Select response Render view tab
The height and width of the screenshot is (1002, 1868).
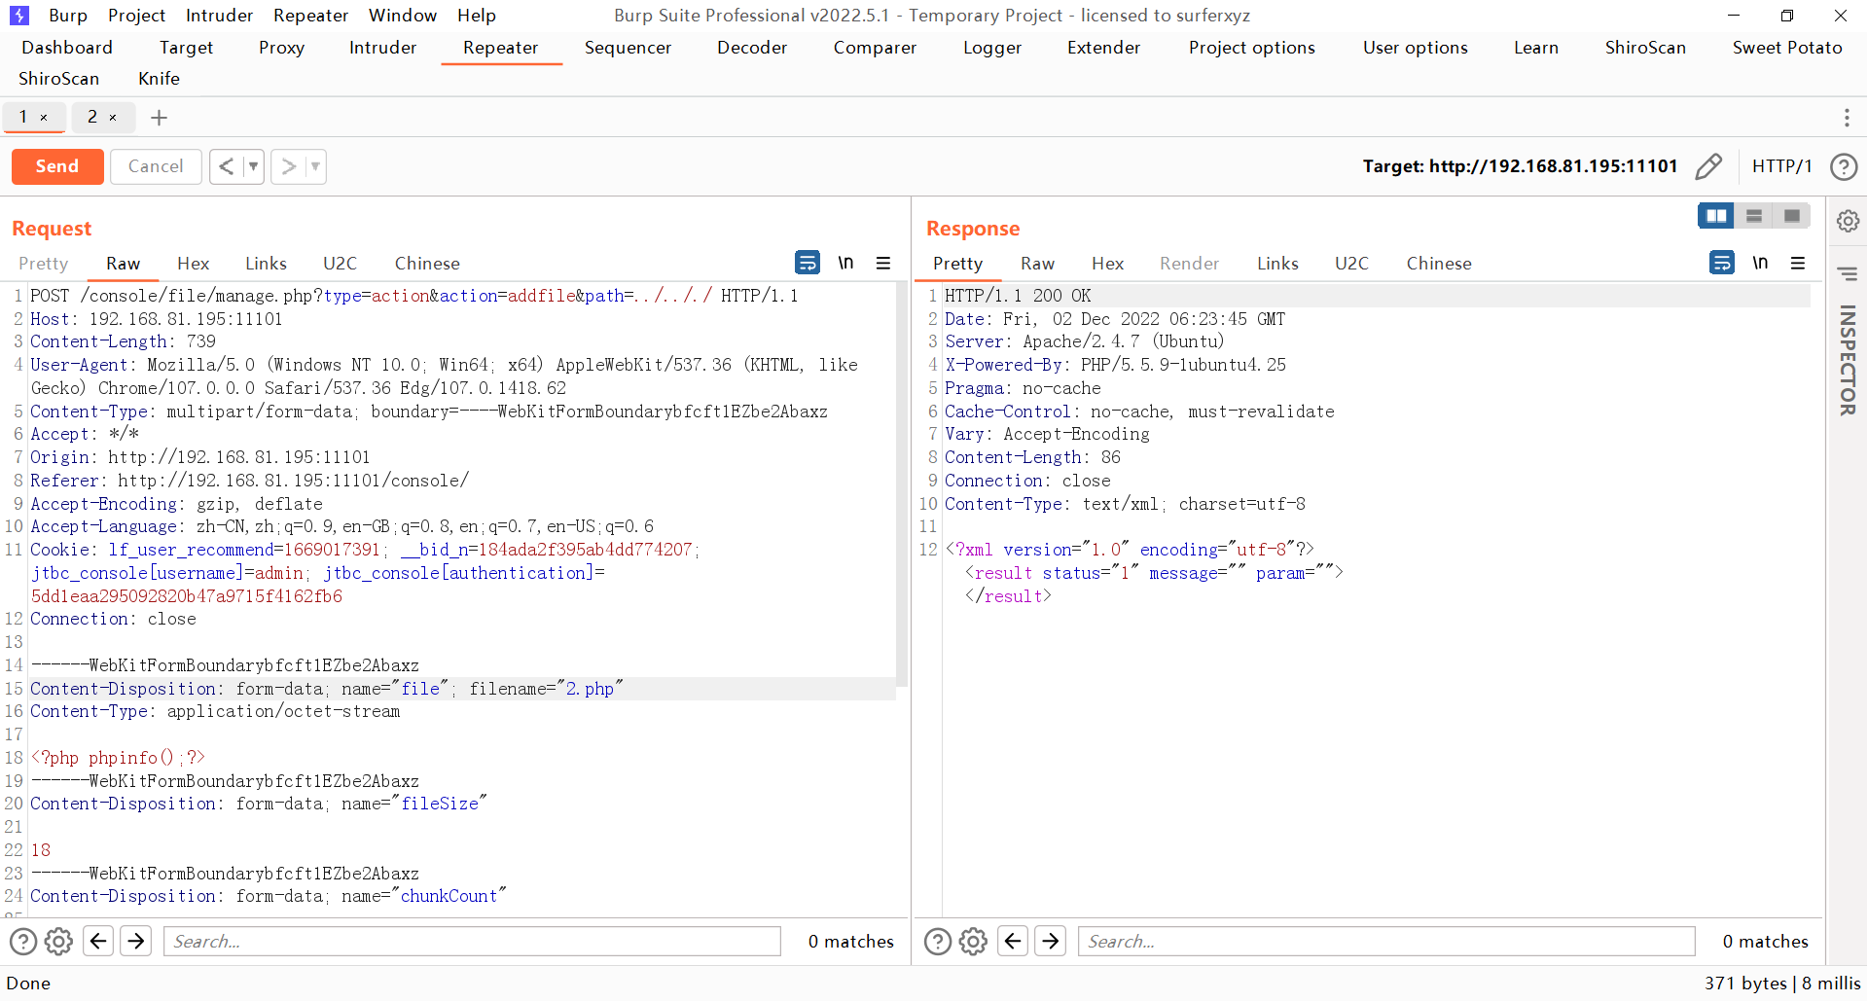tap(1190, 264)
